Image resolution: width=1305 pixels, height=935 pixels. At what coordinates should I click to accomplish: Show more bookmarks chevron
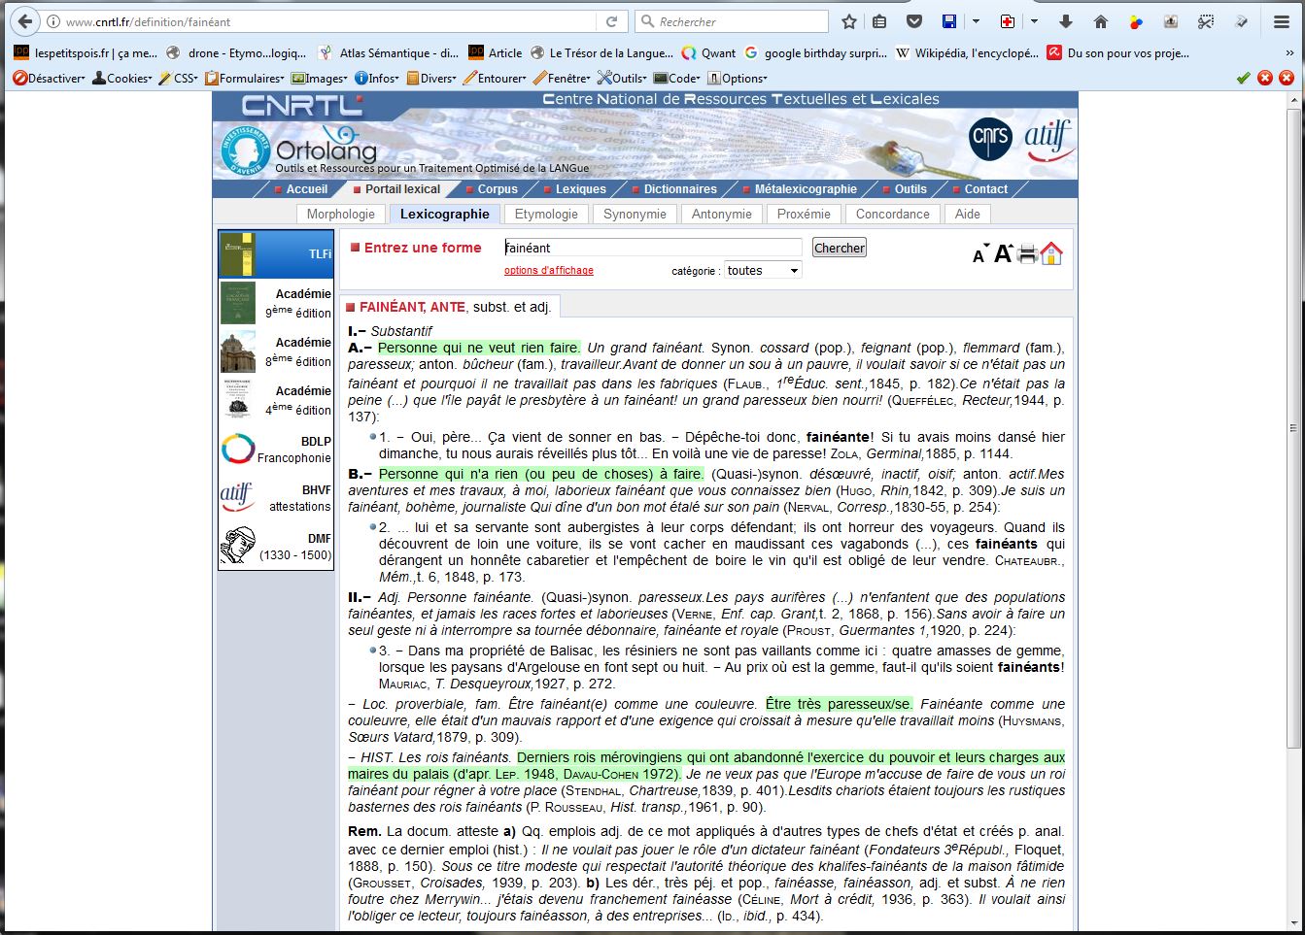(1288, 53)
